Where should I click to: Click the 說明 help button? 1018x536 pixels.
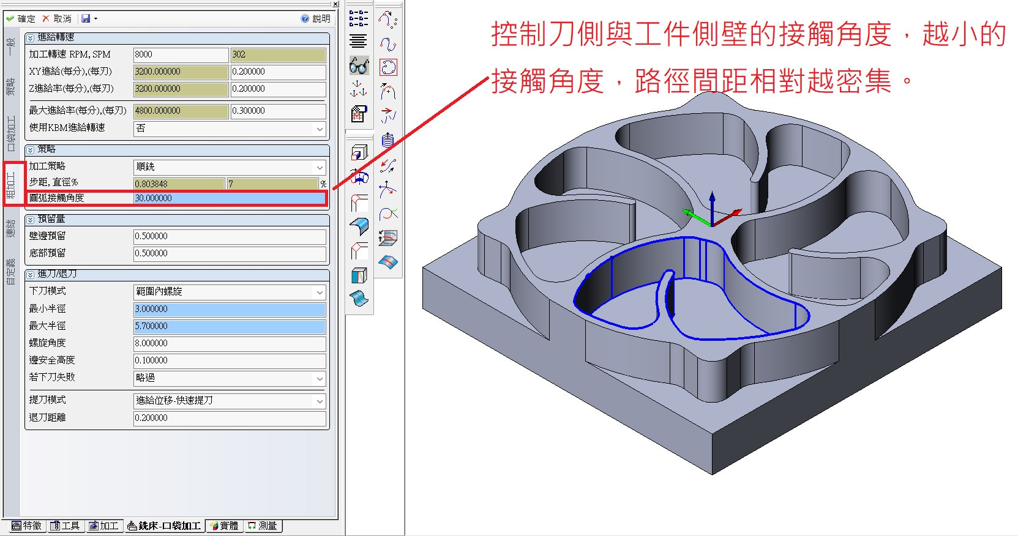pos(315,19)
